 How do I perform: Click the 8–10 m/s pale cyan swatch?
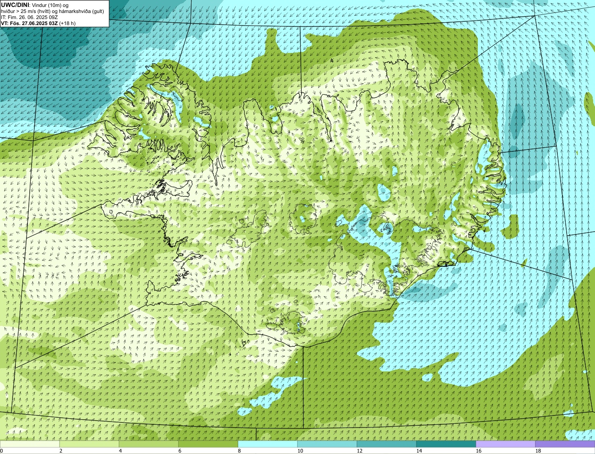pyautogui.click(x=268, y=444)
